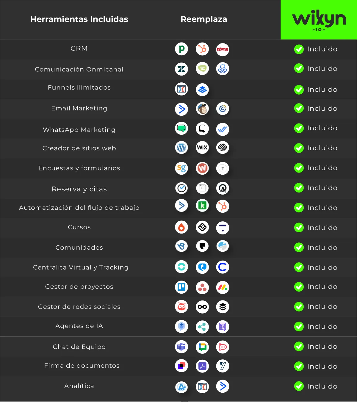
Task: Click the wikyn logo on the green banner
Action: (x=319, y=21)
